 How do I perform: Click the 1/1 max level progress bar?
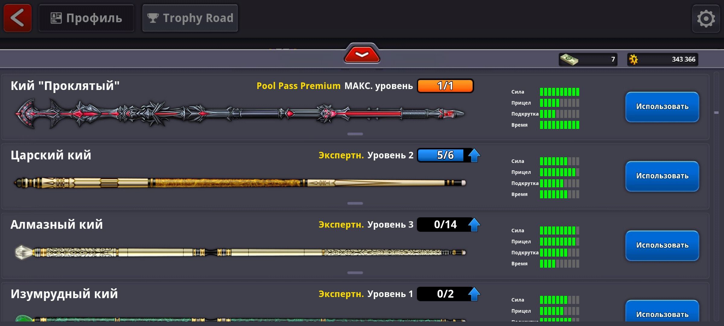[445, 86]
